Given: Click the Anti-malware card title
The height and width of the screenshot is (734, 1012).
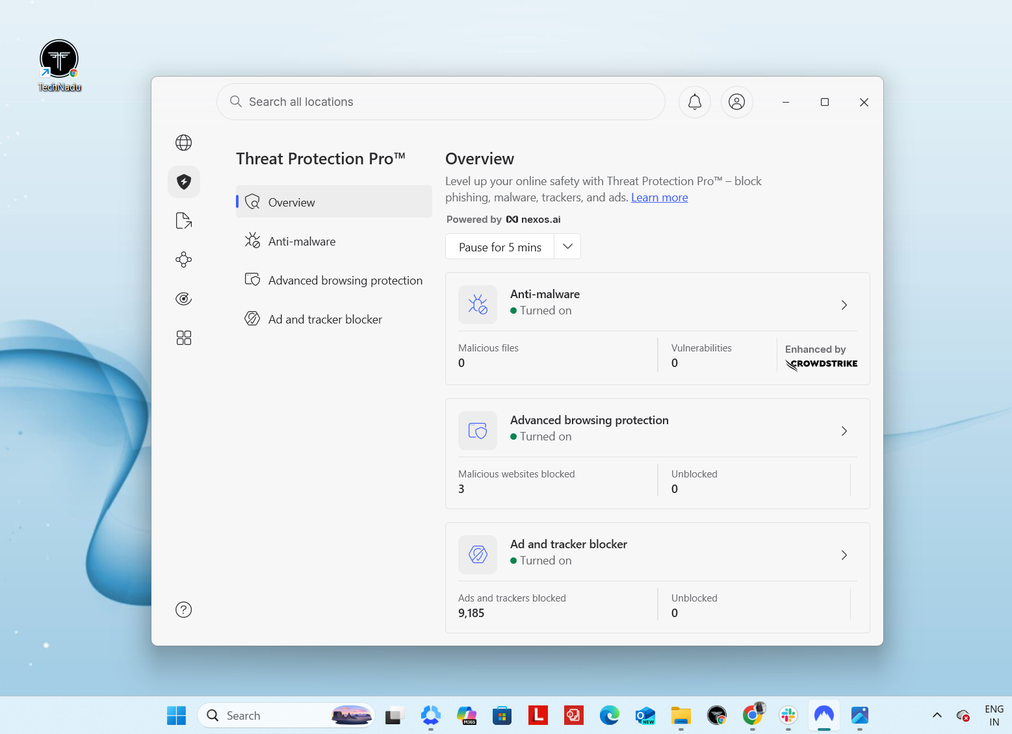Looking at the screenshot, I should pyautogui.click(x=545, y=294).
